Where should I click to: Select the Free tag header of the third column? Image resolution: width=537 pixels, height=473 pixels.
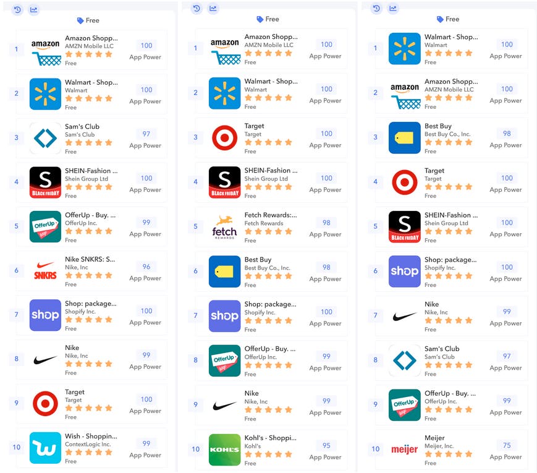[448, 19]
